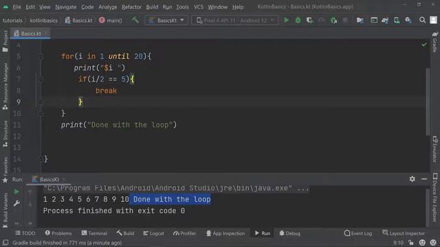Click the kotlinbasics breadcrumb

click(43, 21)
